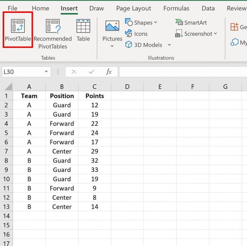Open the Review tab

coord(237,8)
